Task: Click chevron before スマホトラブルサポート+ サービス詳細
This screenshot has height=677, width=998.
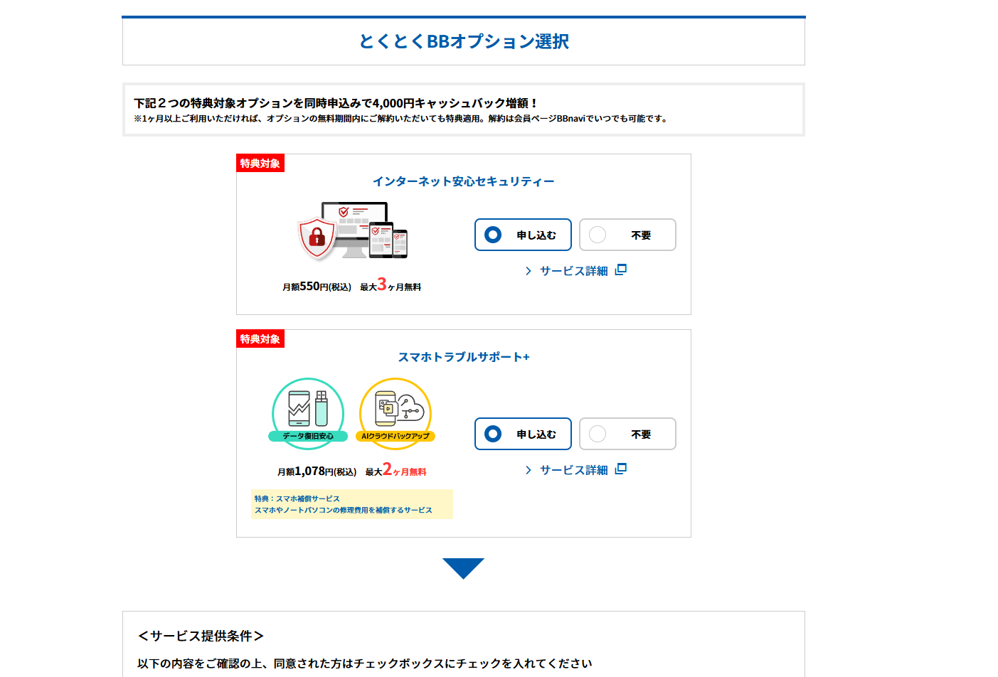Action: [528, 470]
